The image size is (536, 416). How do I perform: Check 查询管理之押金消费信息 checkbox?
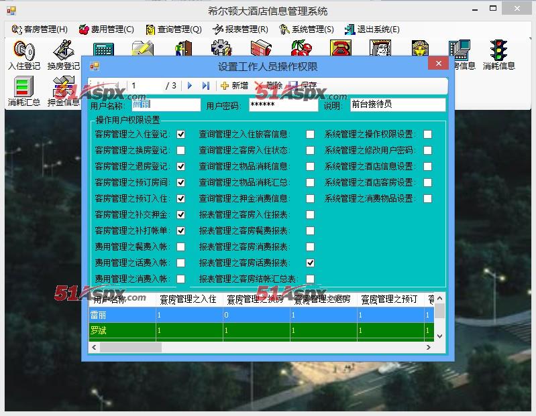[310, 198]
